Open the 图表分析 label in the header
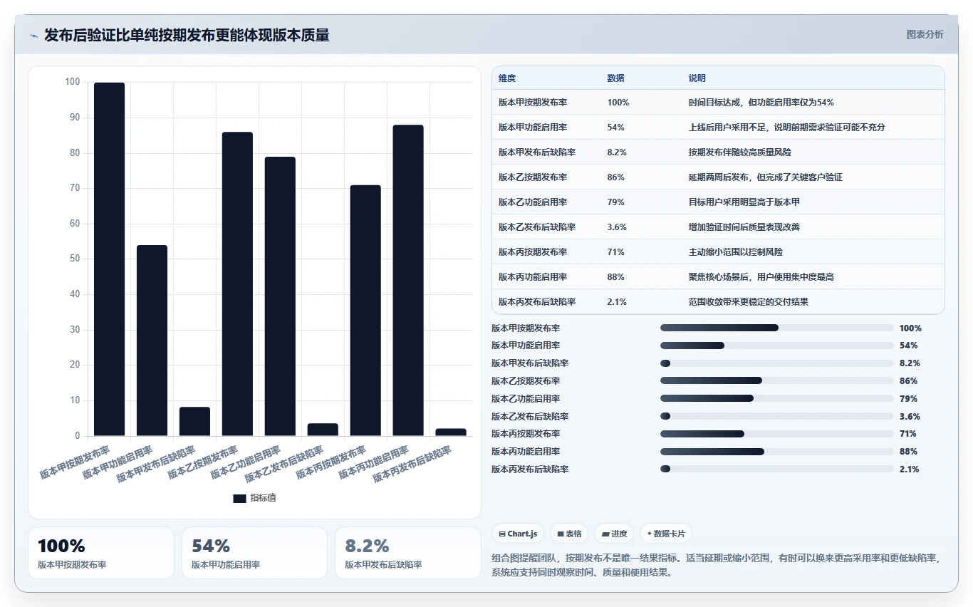The image size is (973, 607). pyautogui.click(x=925, y=34)
